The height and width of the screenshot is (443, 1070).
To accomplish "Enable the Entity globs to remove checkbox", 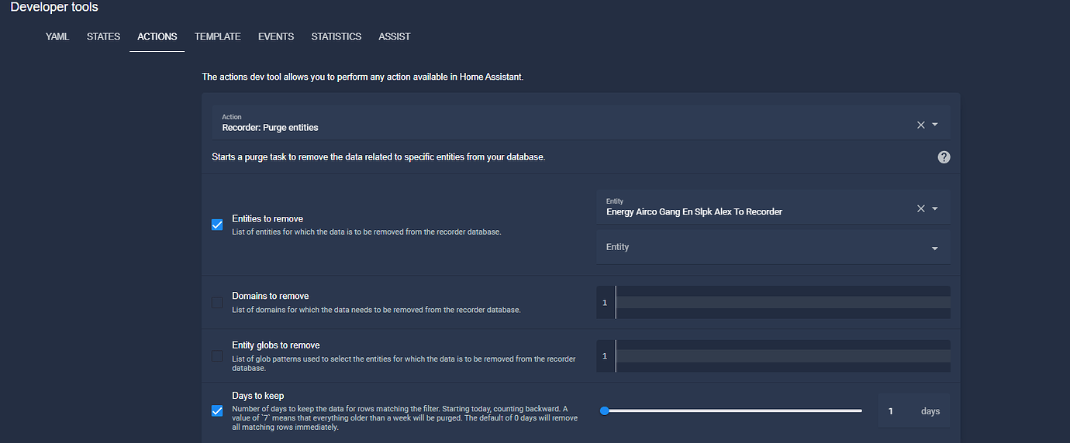I will (x=217, y=356).
